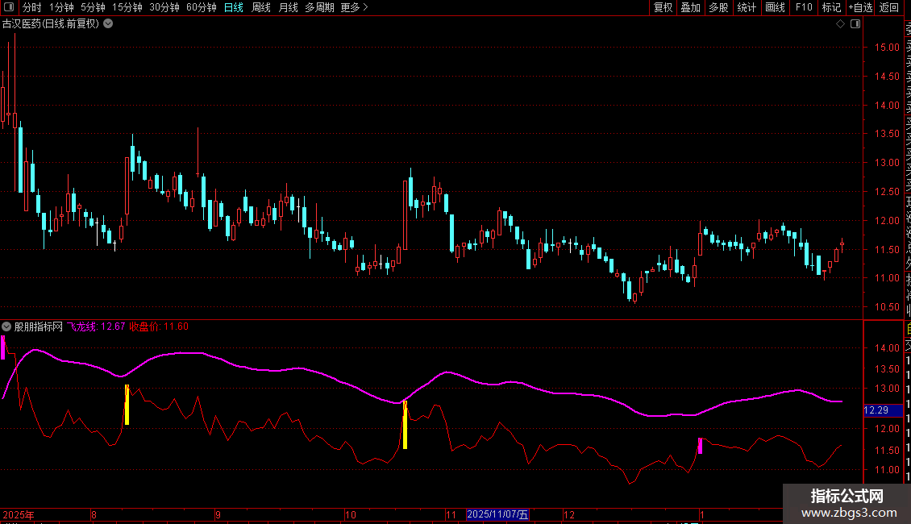Switch to the 分时 intraday view

coord(32,7)
